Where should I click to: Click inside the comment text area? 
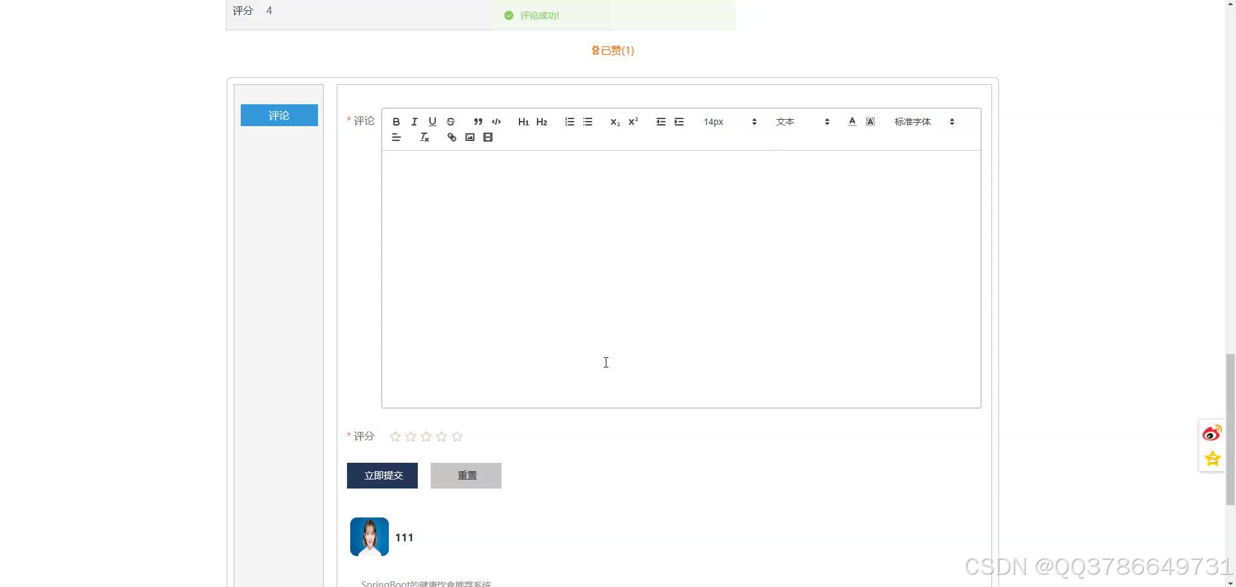(681, 279)
